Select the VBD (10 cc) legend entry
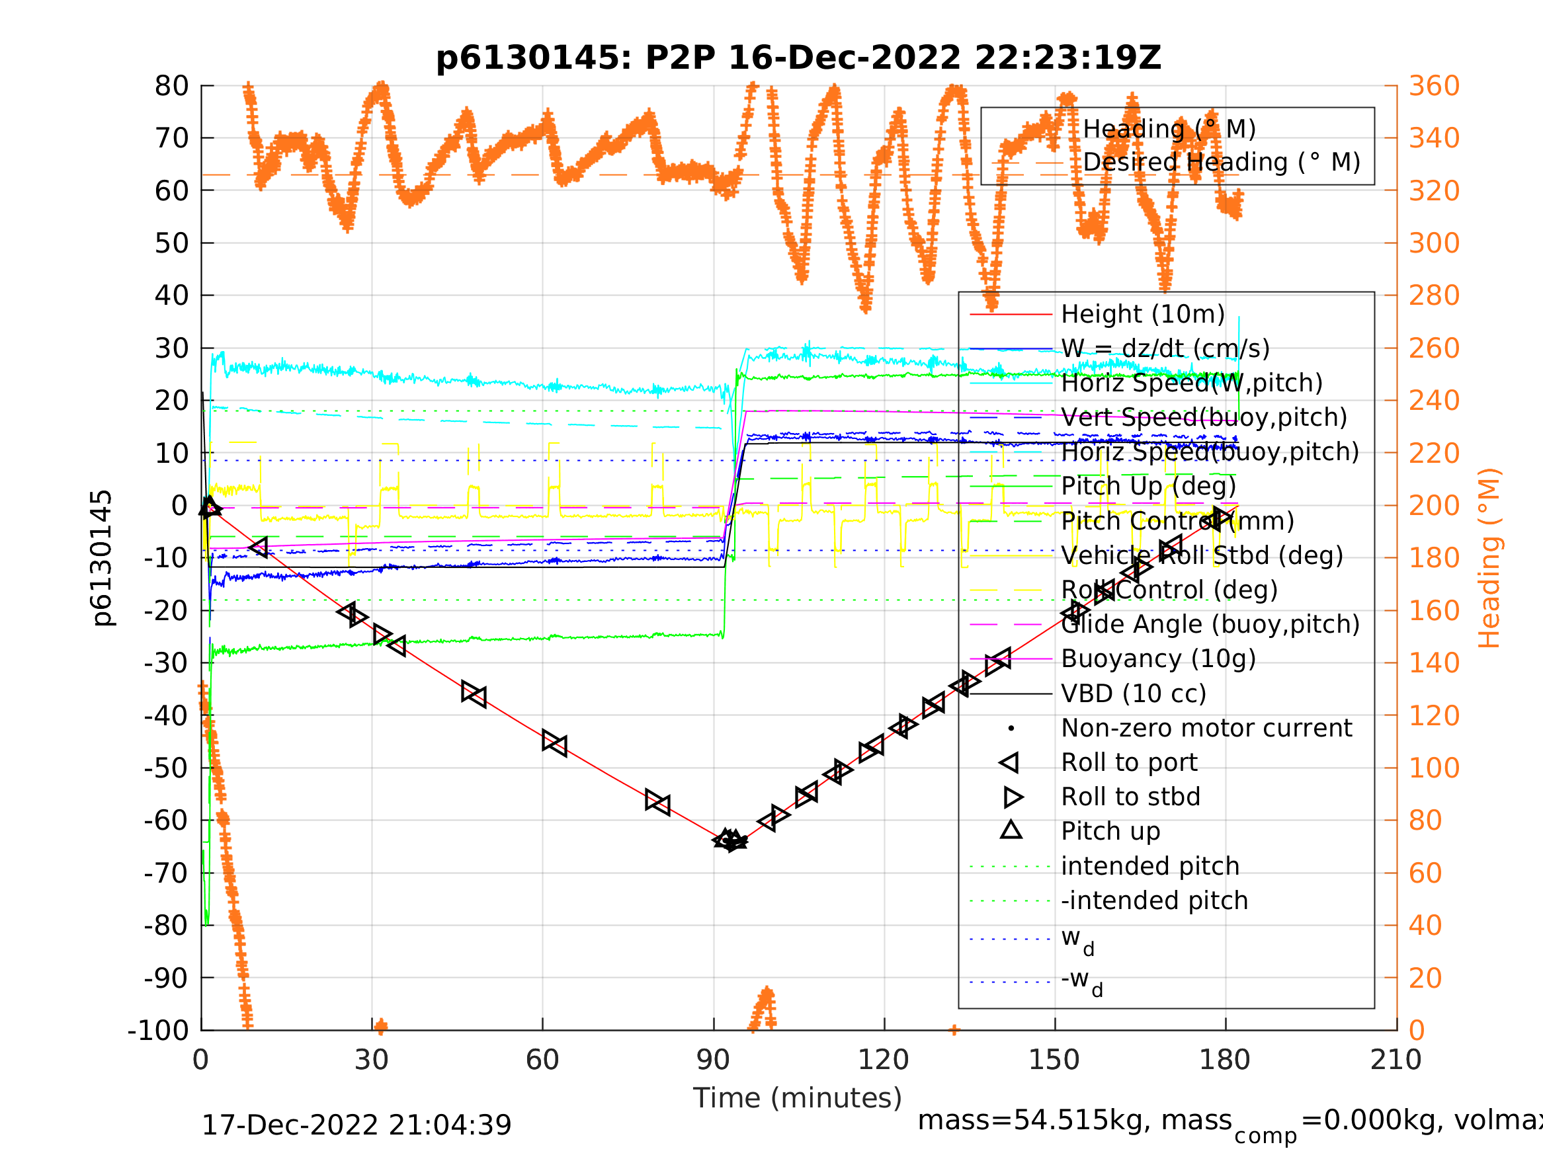The height and width of the screenshot is (1157, 1543). coord(1133,694)
